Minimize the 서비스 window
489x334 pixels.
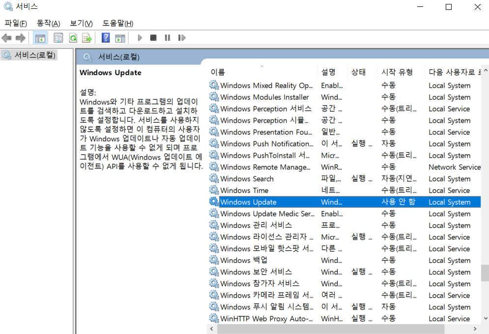pyautogui.click(x=420, y=7)
